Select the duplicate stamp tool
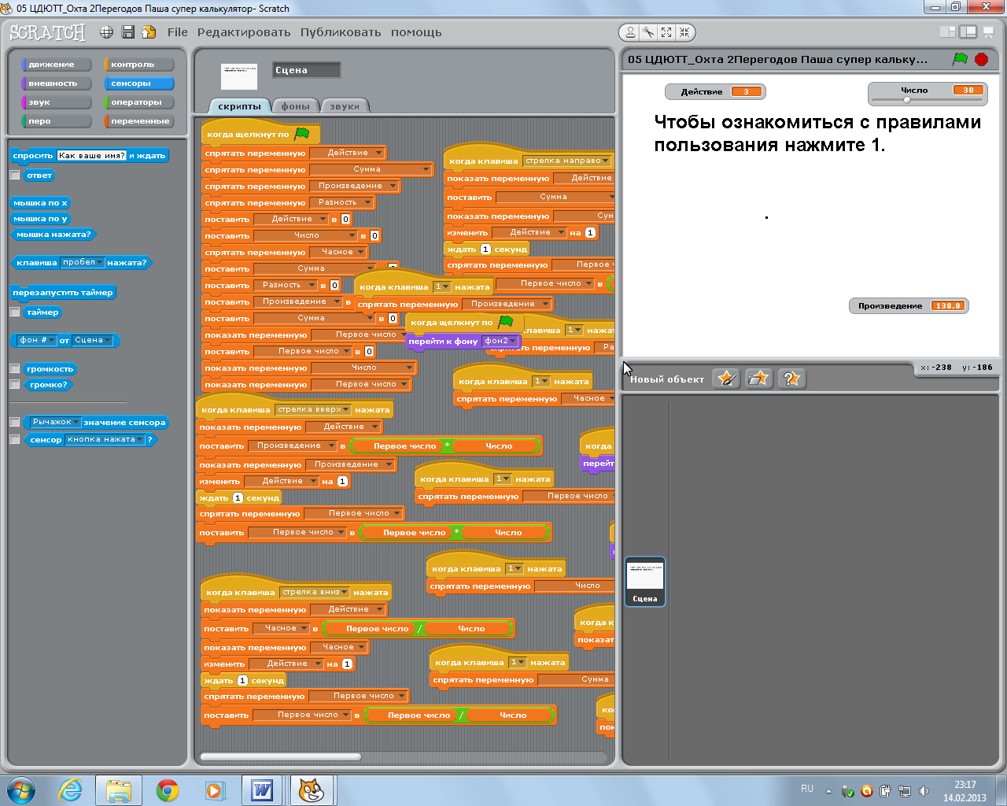This screenshot has width=1007, height=806. 630,32
